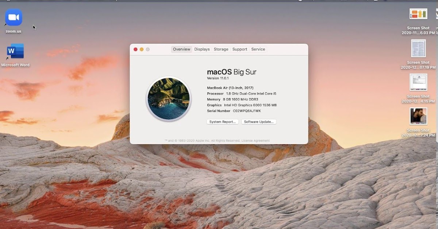Click the Software Update… button
The width and height of the screenshot is (438, 229).
click(x=259, y=122)
